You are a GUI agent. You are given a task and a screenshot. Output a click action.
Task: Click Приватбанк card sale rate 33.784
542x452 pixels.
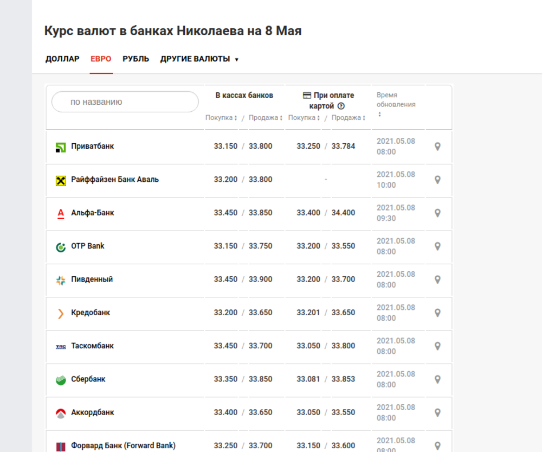(x=343, y=146)
